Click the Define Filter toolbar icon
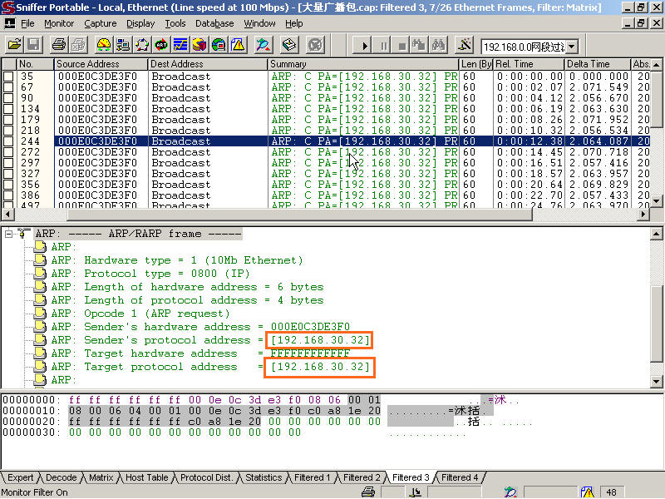The width and height of the screenshot is (665, 499). click(263, 45)
